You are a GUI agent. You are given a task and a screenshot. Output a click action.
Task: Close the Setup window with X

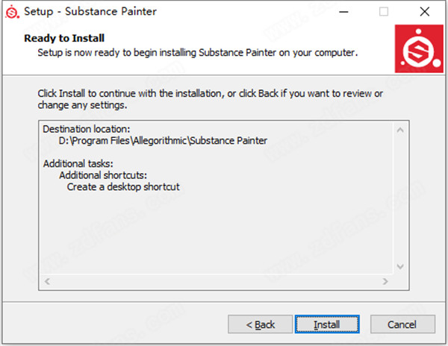(x=425, y=12)
